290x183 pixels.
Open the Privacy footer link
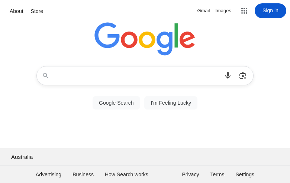pos(190,174)
